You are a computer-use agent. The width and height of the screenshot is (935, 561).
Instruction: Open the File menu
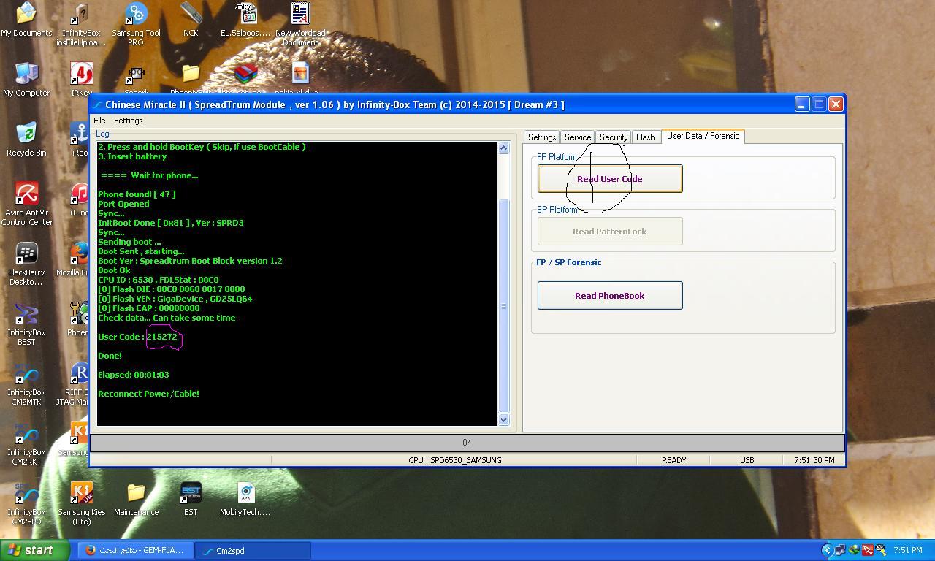click(99, 121)
